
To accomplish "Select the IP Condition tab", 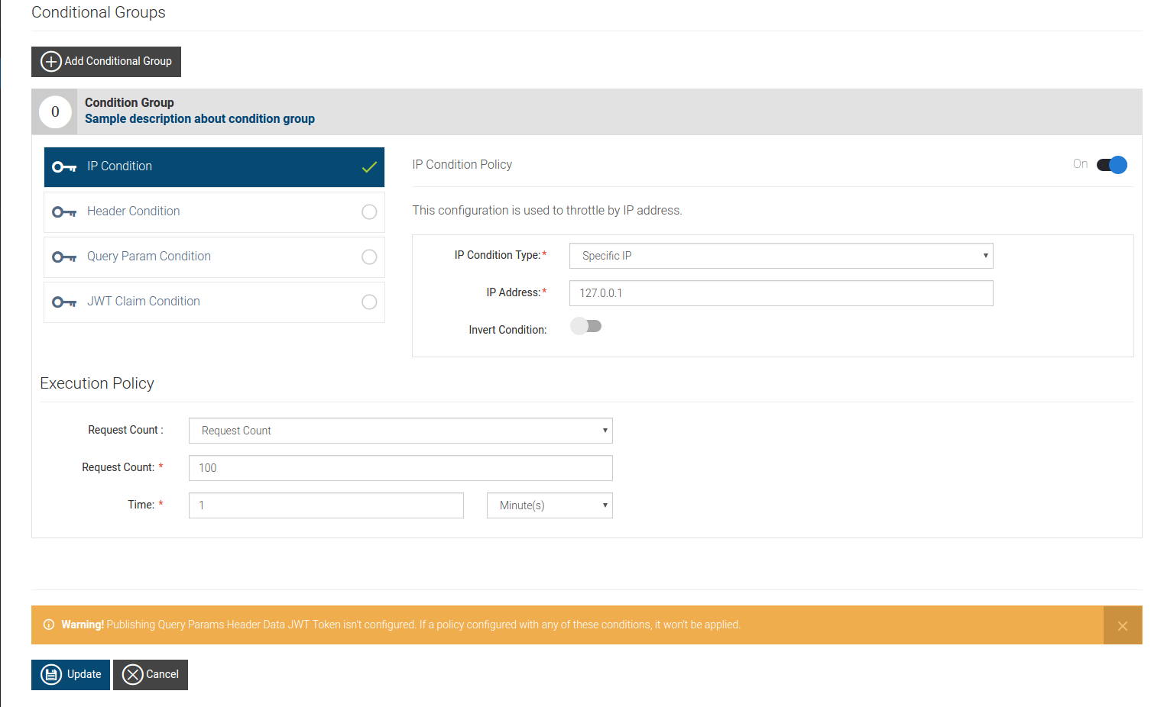I will click(x=214, y=167).
